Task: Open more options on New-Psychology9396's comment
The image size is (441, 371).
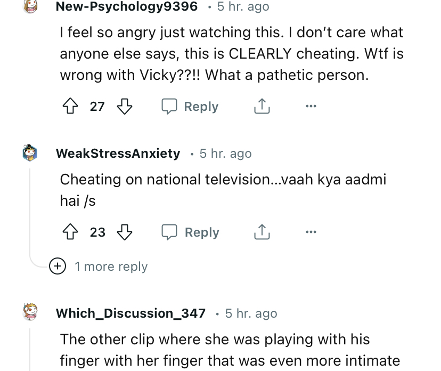Action: [x=311, y=107]
